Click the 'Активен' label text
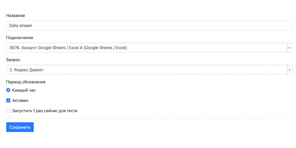Image resolution: width=296 pixels, height=148 pixels. click(x=20, y=100)
